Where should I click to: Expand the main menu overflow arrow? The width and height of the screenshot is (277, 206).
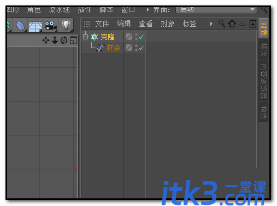[148, 10]
